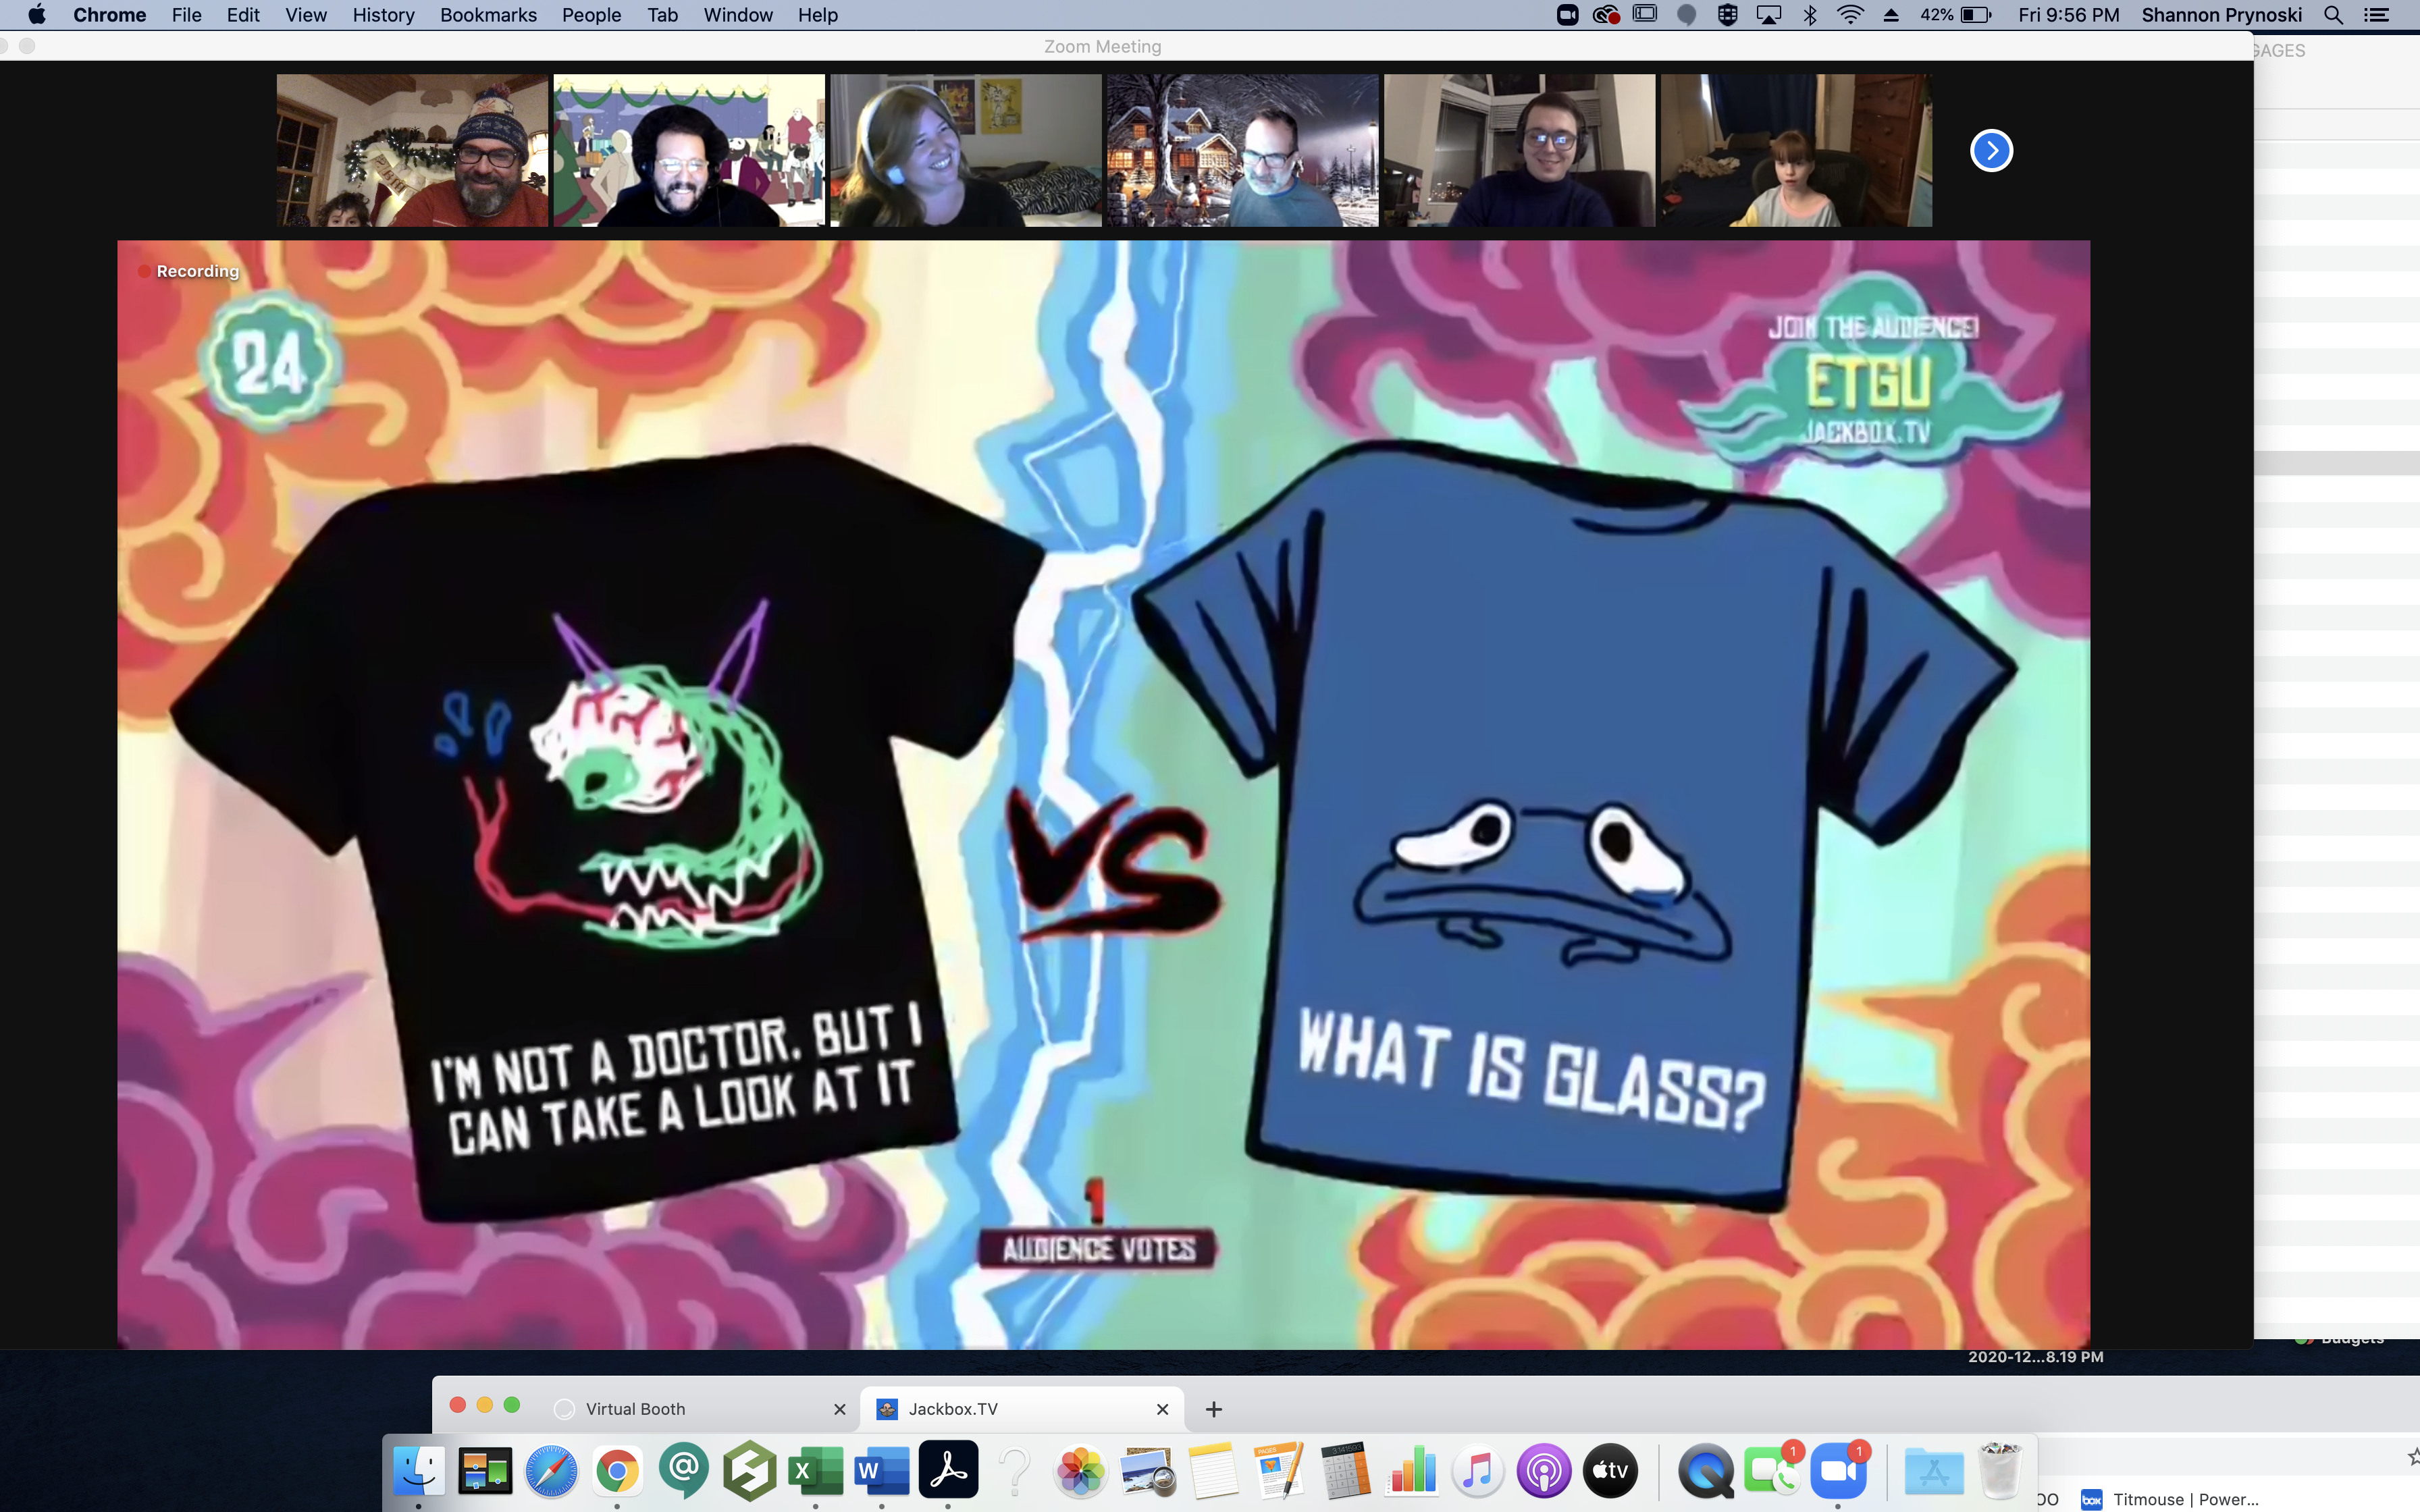This screenshot has height=1512, width=2420.
Task: Click the Titmouse | Power... bookmark
Action: point(2171,1499)
